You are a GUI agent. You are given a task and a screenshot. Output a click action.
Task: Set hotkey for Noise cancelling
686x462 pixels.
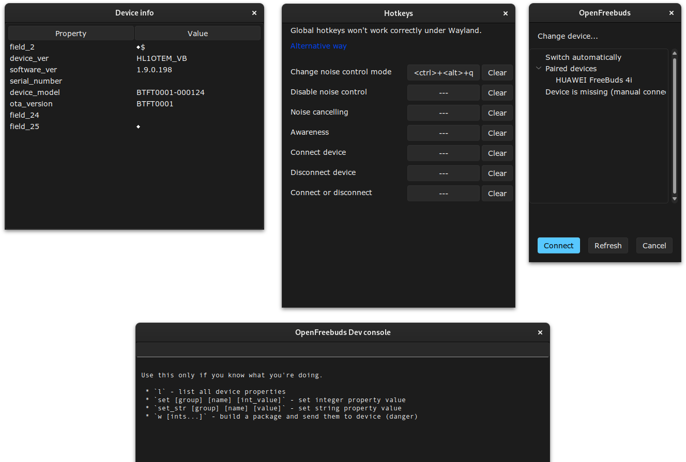[x=444, y=113]
